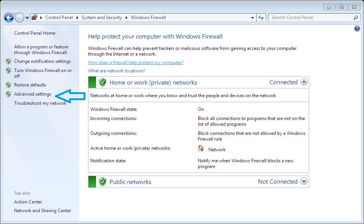This screenshot has width=364, height=224.
Task: Collapse the Home or work networks section
Action: pos(304,82)
